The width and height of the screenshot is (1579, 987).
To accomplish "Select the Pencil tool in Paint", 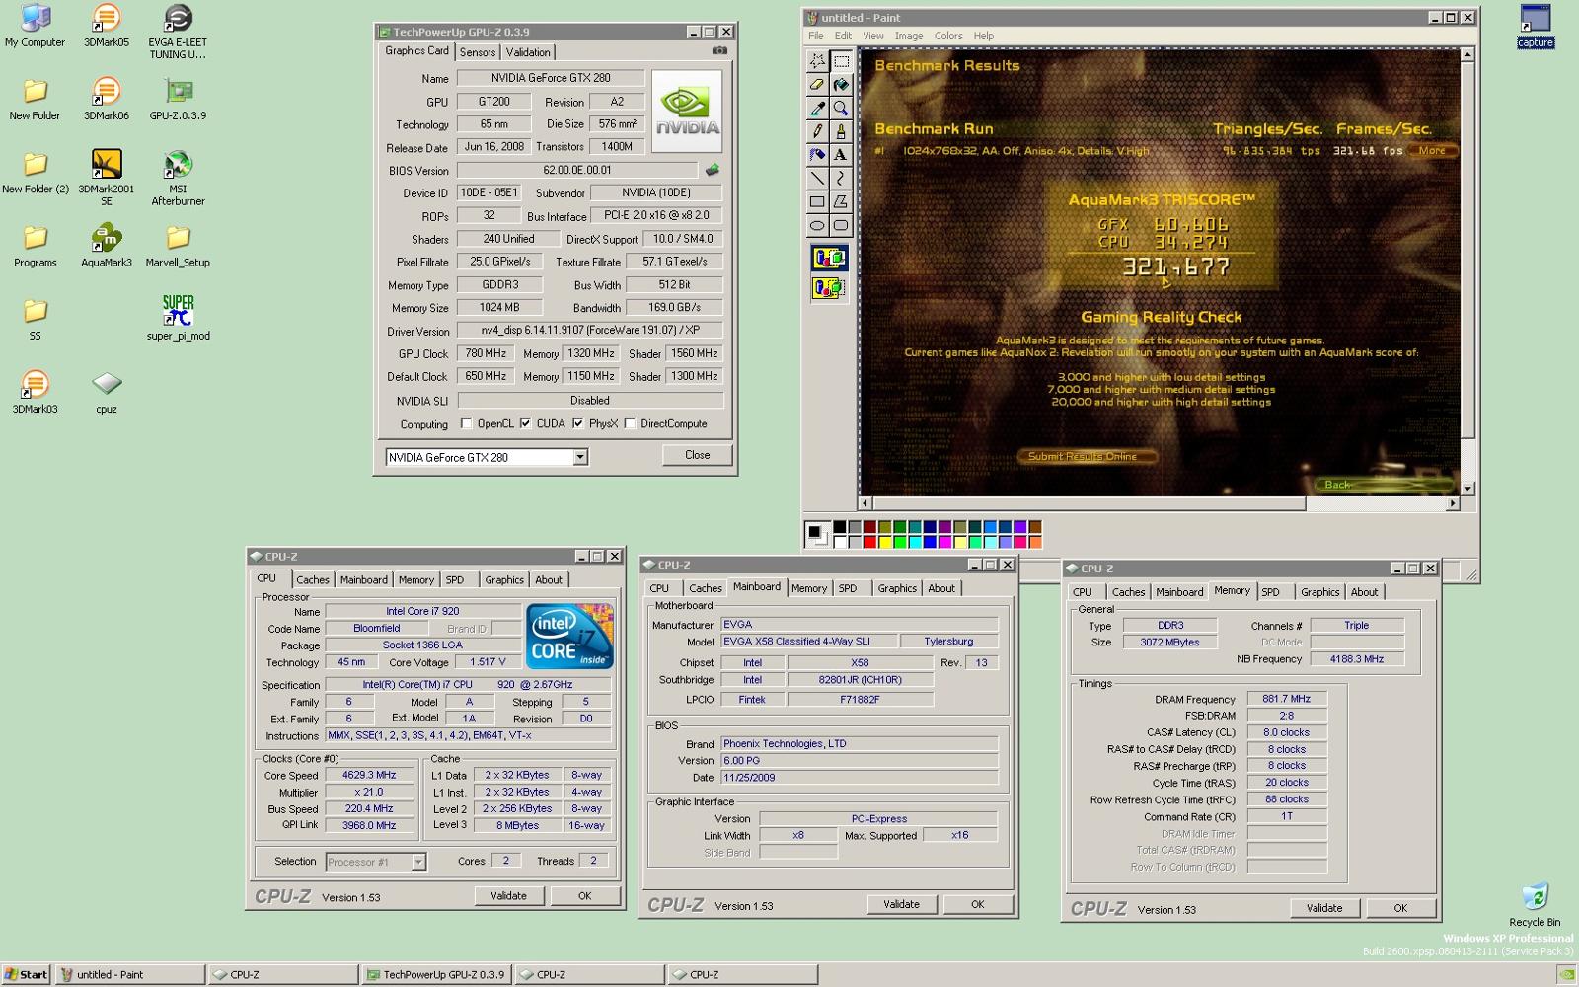I will click(817, 131).
